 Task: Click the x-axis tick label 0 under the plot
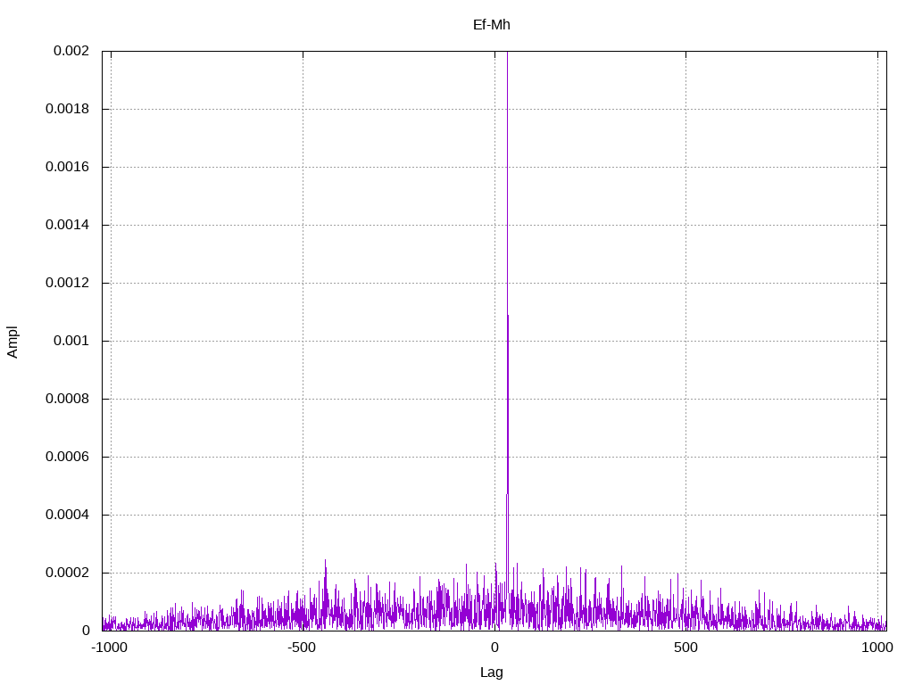pos(494,648)
